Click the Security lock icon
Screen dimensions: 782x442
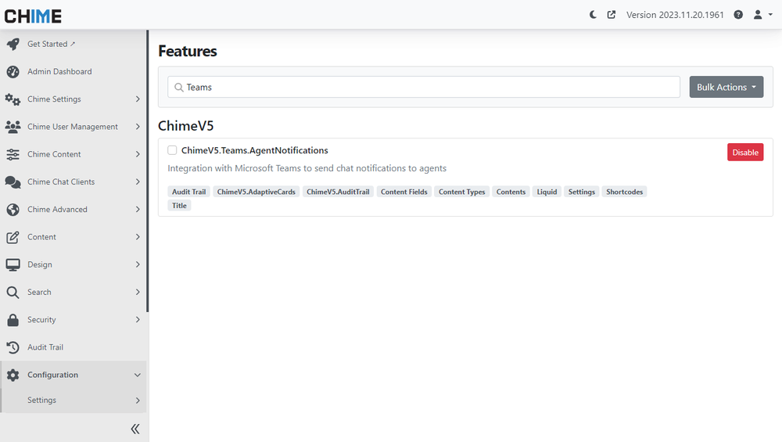point(13,320)
